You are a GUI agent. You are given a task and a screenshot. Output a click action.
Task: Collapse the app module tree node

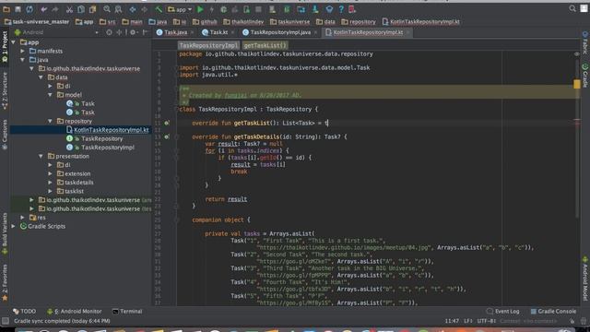14,42
